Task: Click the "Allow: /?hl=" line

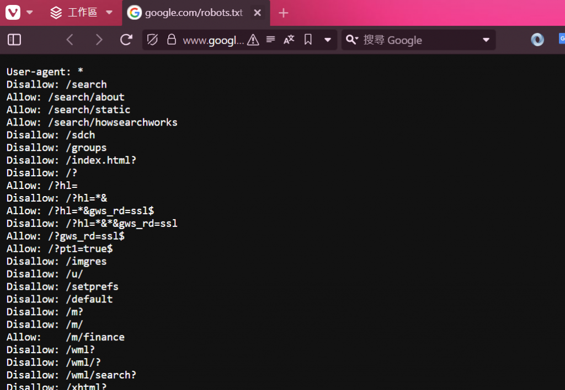Action: pyautogui.click(x=42, y=186)
